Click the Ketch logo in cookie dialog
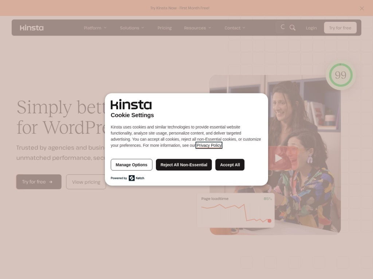Screen dimensions: 373x279 click(x=137, y=178)
